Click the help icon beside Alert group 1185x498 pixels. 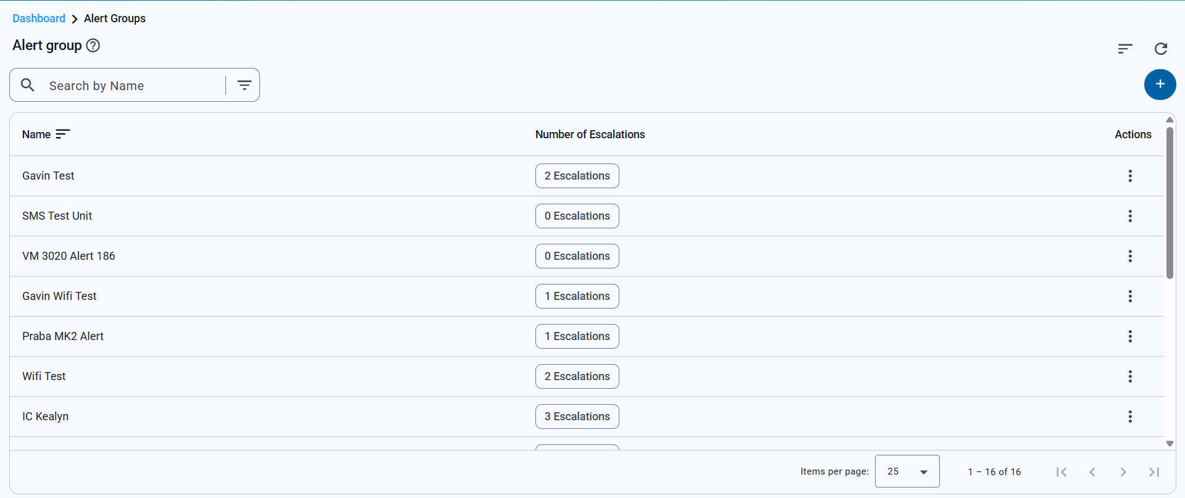point(93,46)
